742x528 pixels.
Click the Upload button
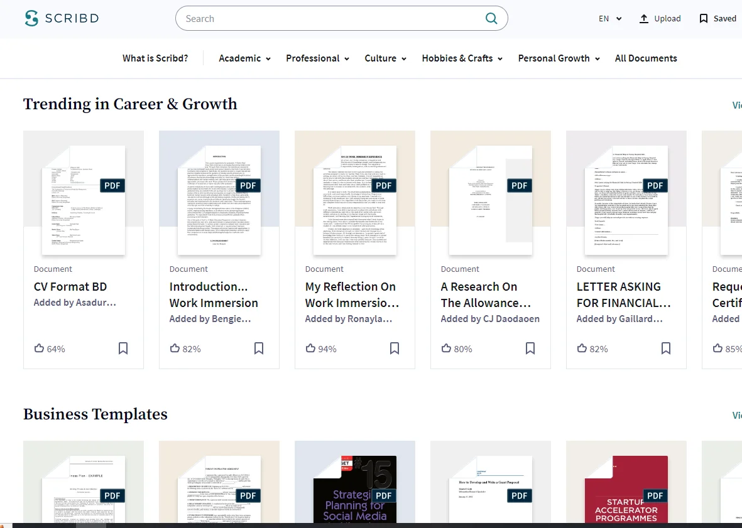(x=660, y=18)
